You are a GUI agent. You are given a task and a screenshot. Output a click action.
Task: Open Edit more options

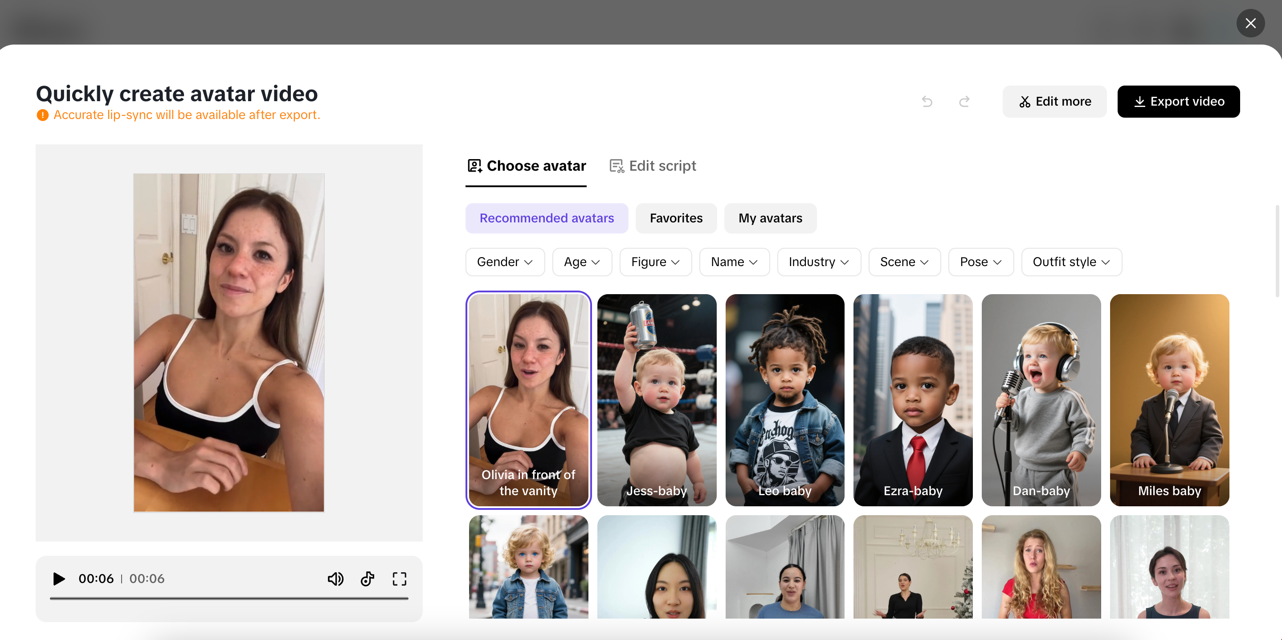[x=1054, y=101]
